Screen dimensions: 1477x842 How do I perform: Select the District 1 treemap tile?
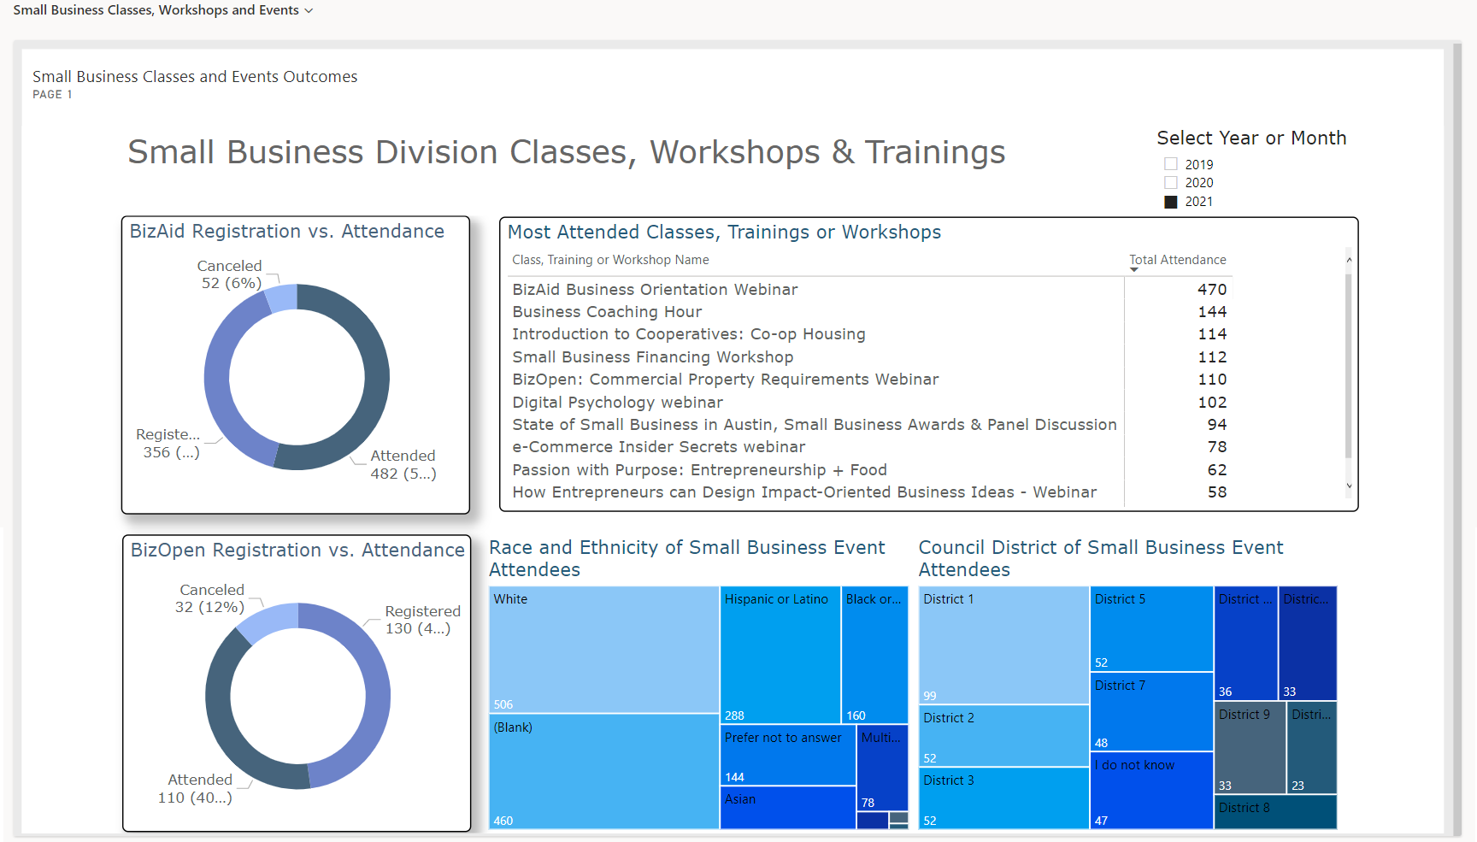click(x=1003, y=645)
